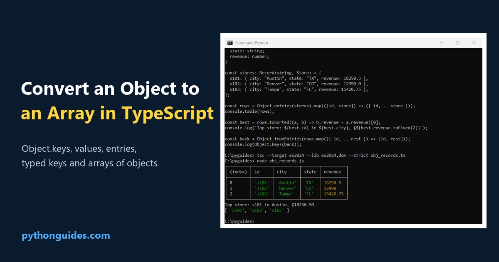499x262 pixels.
Task: Click the 'const best = rows.toSorted' line
Action: [x=303, y=123]
